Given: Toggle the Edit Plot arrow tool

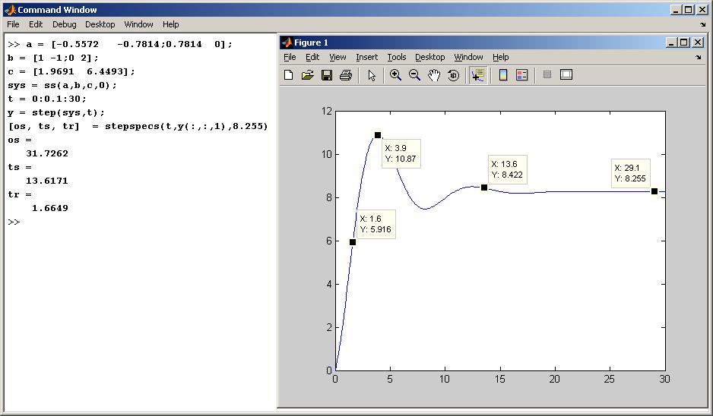Looking at the screenshot, I should (x=372, y=75).
